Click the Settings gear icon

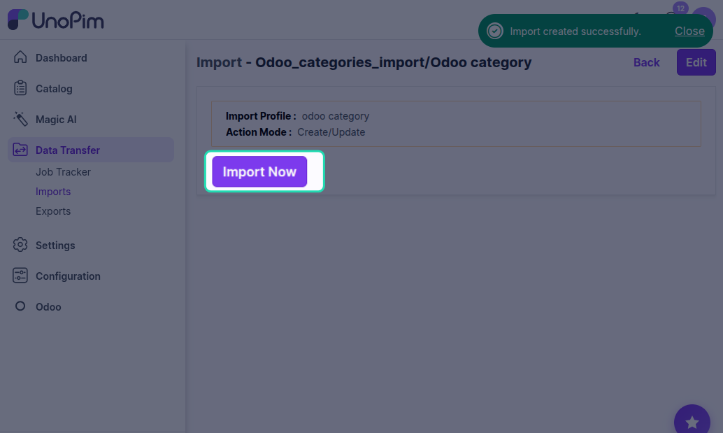20,245
